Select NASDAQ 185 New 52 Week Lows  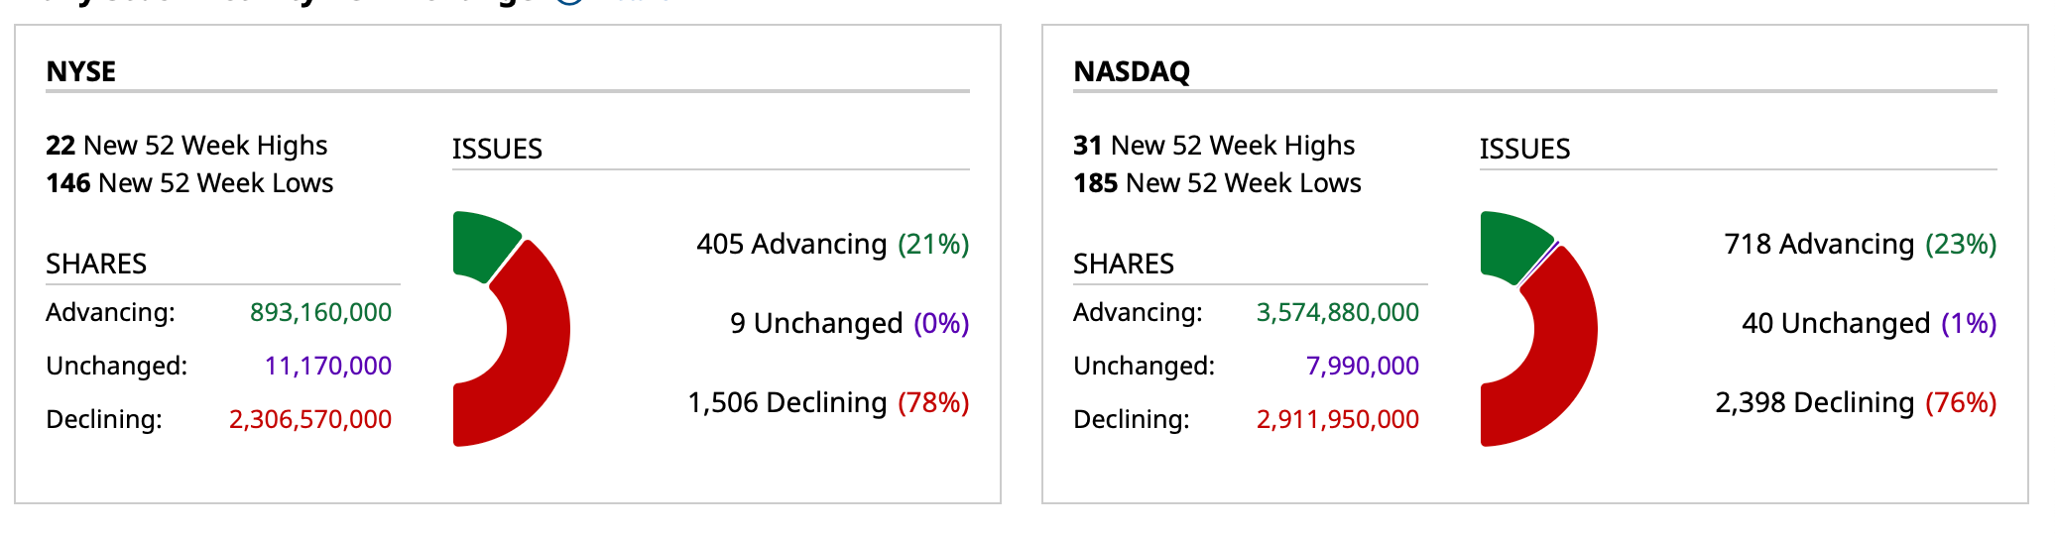1217,183
